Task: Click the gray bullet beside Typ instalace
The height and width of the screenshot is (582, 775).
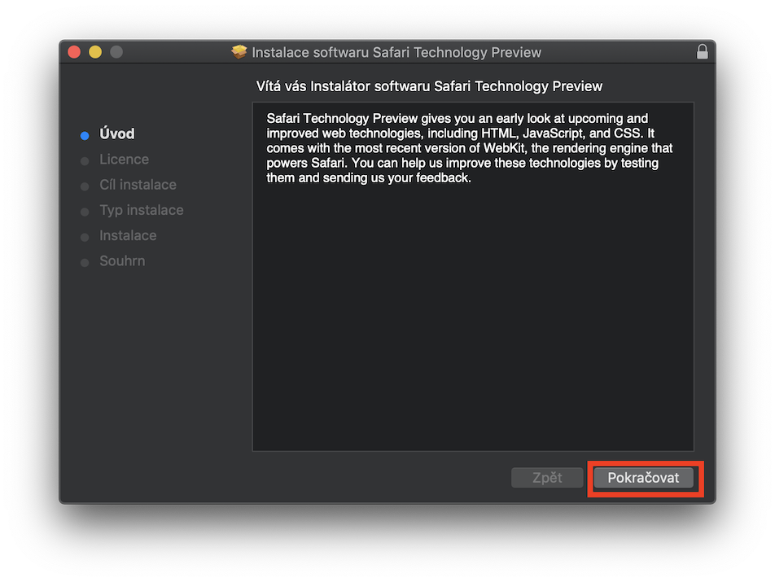Action: click(x=85, y=212)
